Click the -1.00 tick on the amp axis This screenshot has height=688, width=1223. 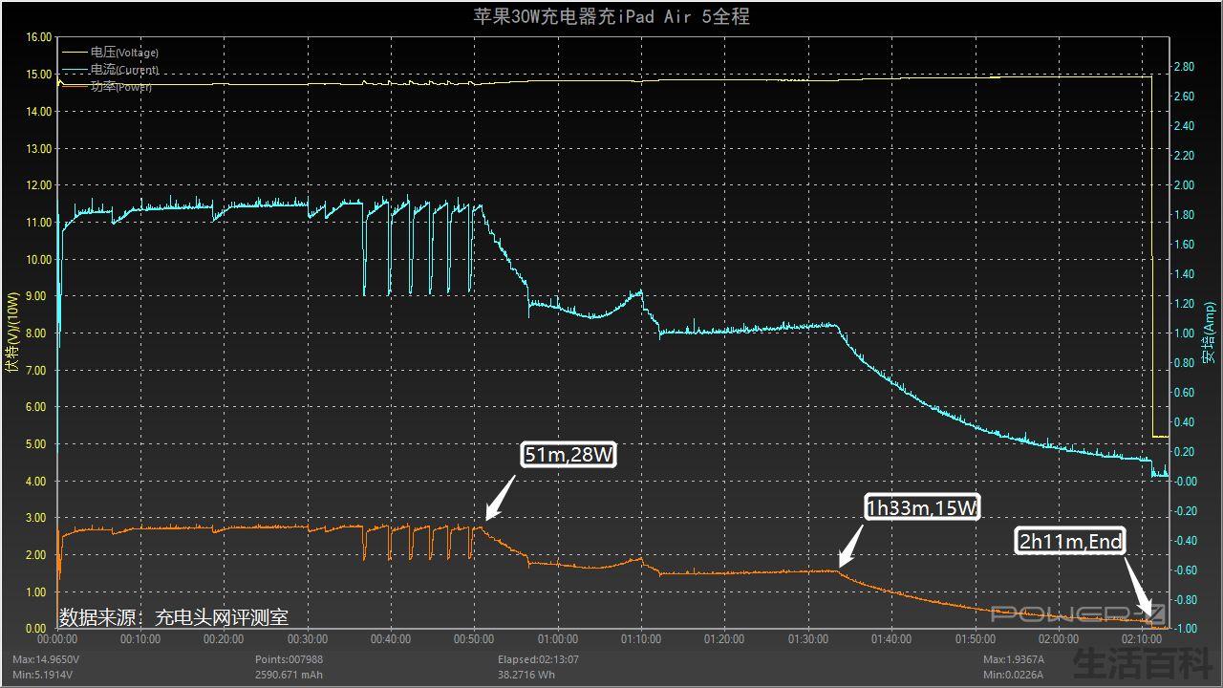(x=1185, y=629)
